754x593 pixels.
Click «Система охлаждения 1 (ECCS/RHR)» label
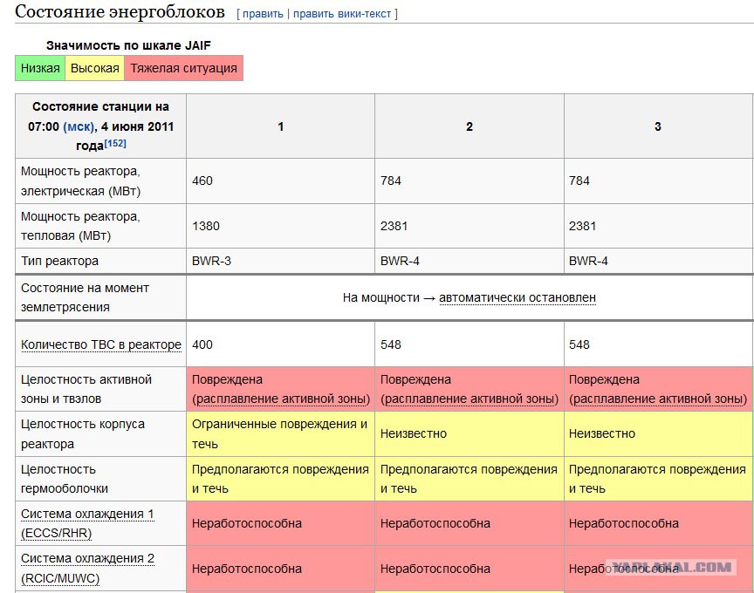pyautogui.click(x=87, y=523)
